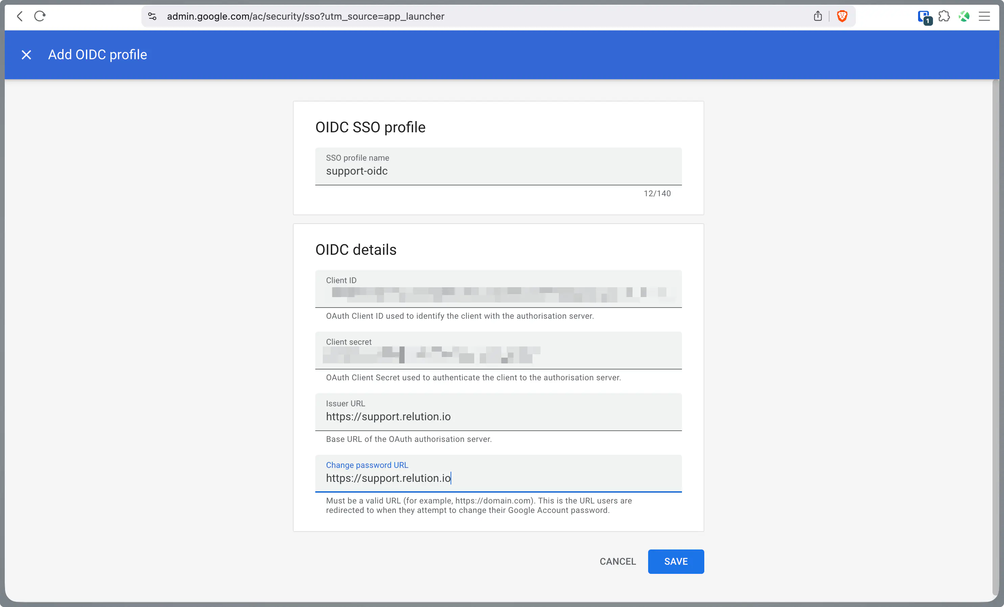
Task: Click the SAVE button
Action: 676,561
